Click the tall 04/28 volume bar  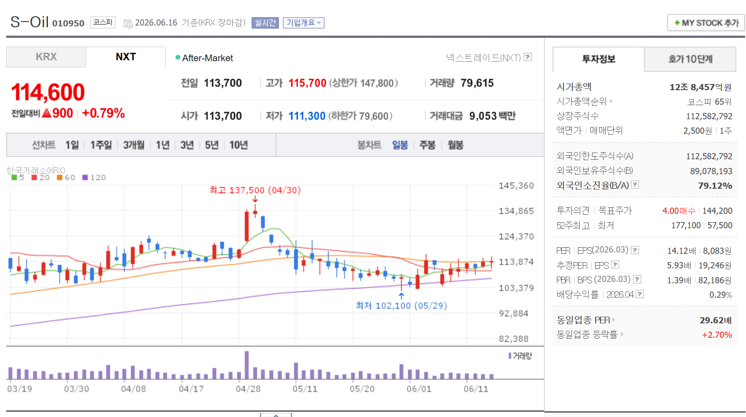pos(247,365)
